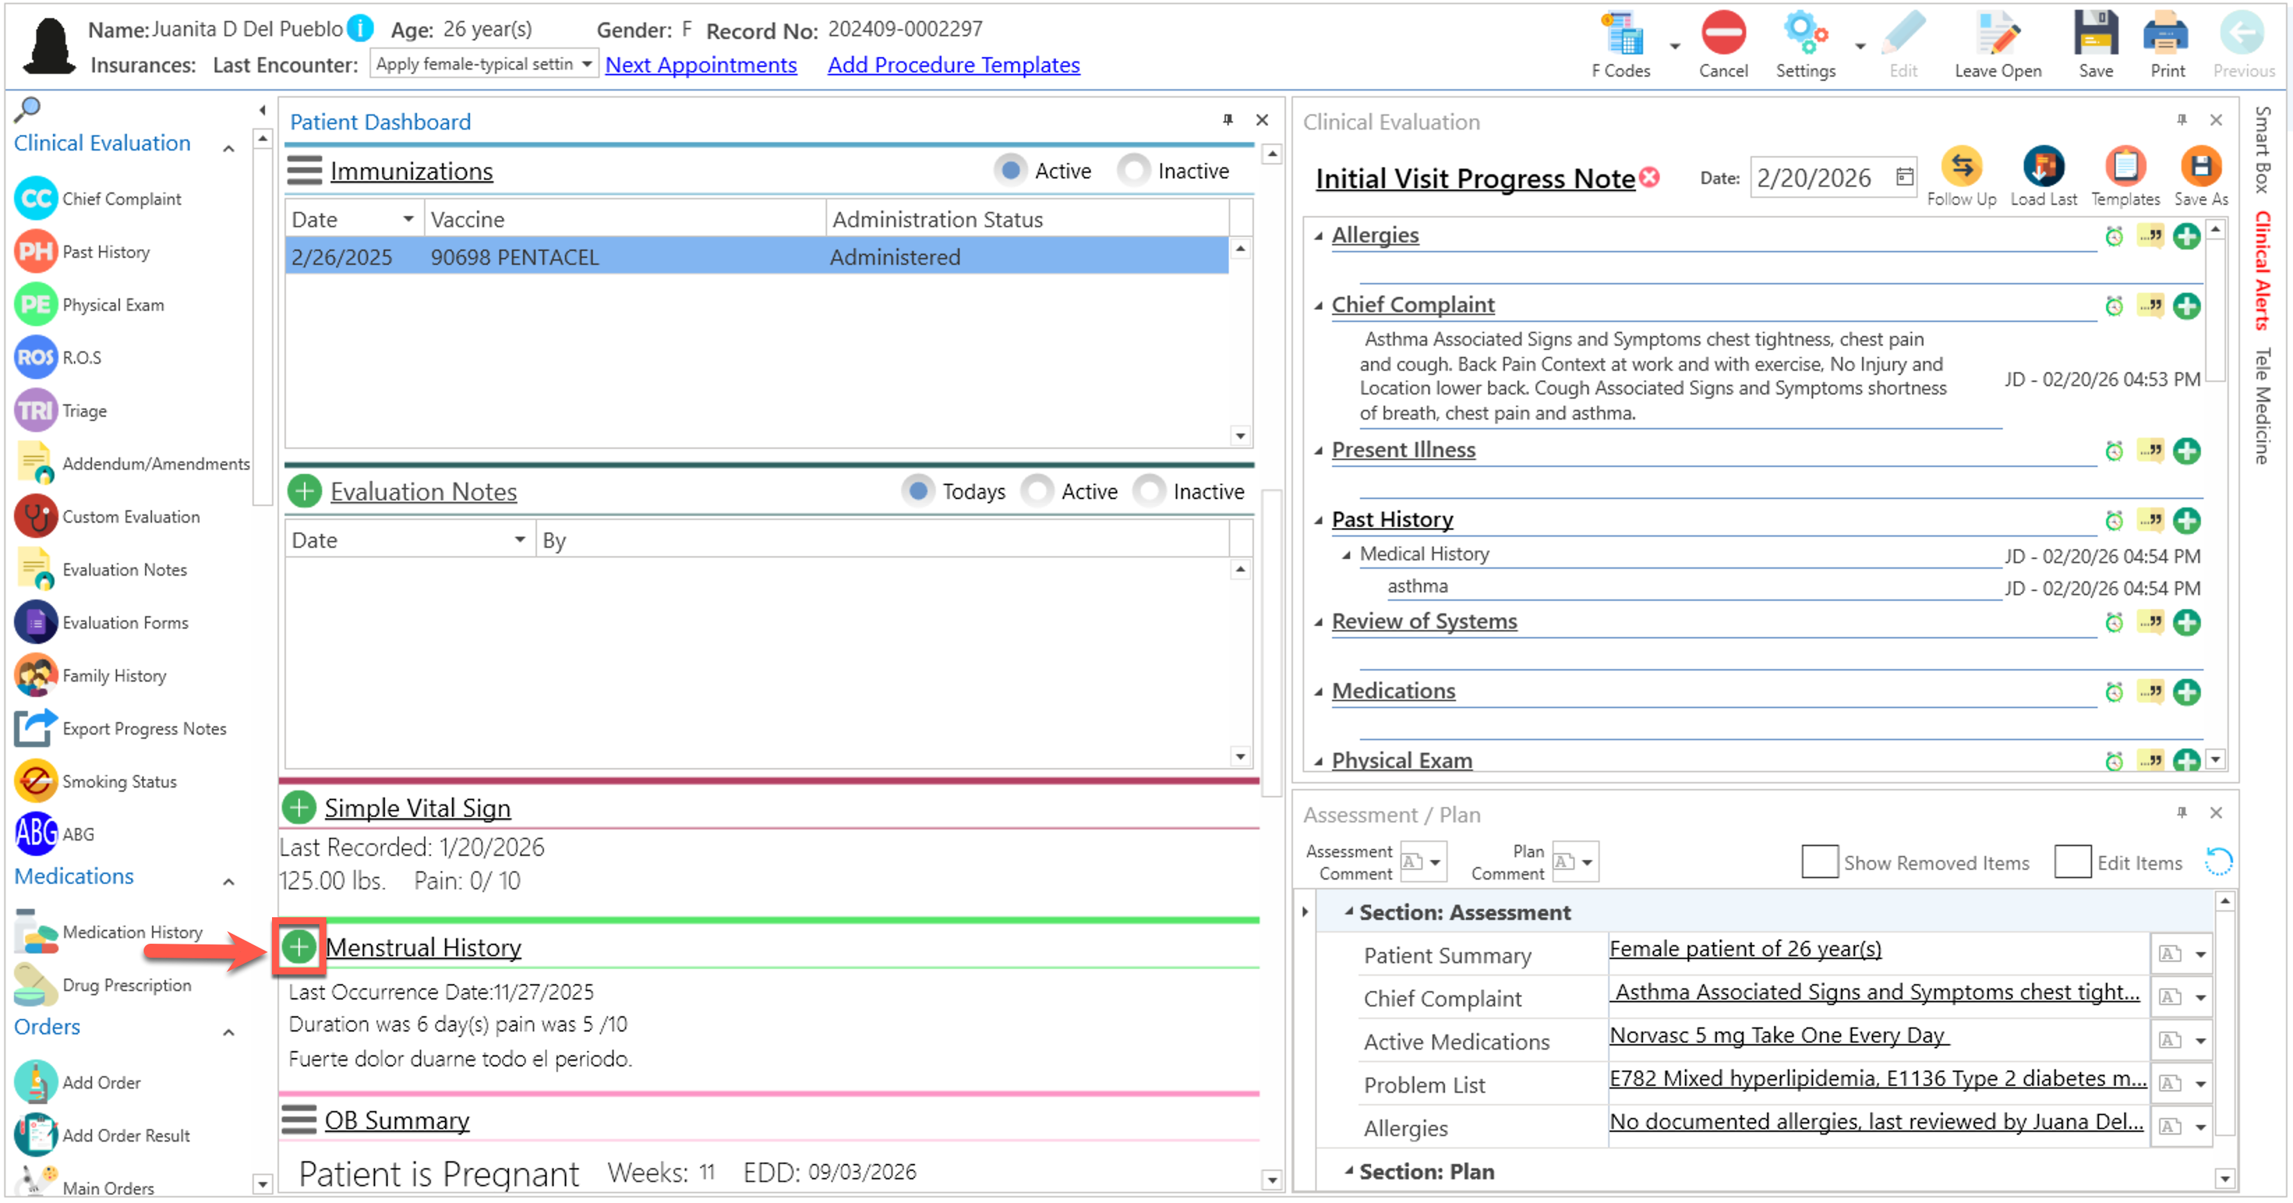Click the Save As icon
This screenshot has height=1203, width=2293.
(2202, 167)
